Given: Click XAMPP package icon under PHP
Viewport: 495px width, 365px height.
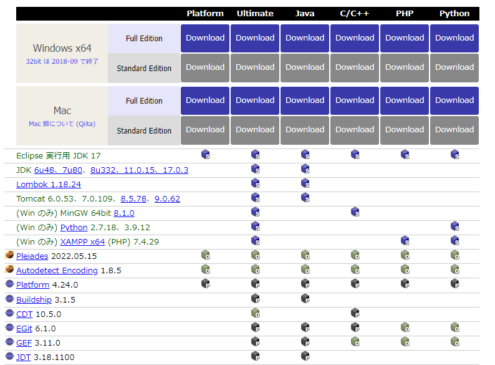Looking at the screenshot, I should (x=405, y=240).
